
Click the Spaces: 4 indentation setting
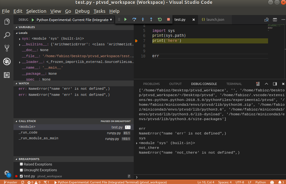click(224, 182)
